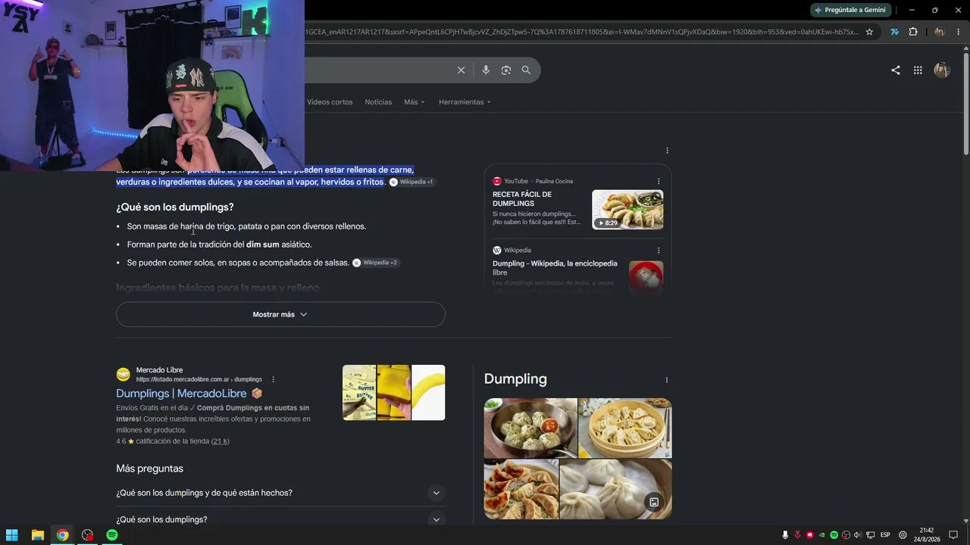Open File Explorer from the taskbar

pos(37,535)
